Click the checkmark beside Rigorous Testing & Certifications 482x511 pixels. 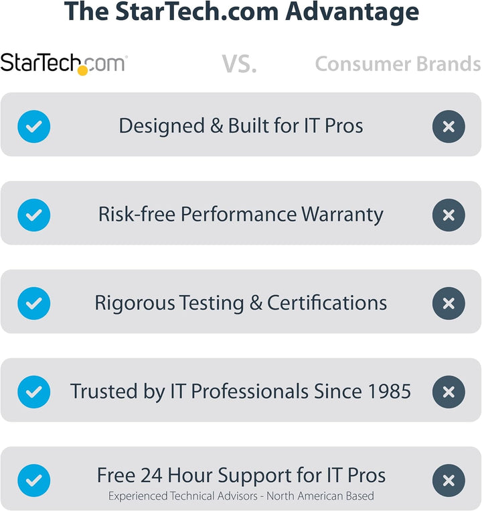tap(33, 303)
